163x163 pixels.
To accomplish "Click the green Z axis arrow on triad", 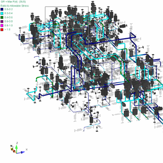I will (x=17, y=149).
